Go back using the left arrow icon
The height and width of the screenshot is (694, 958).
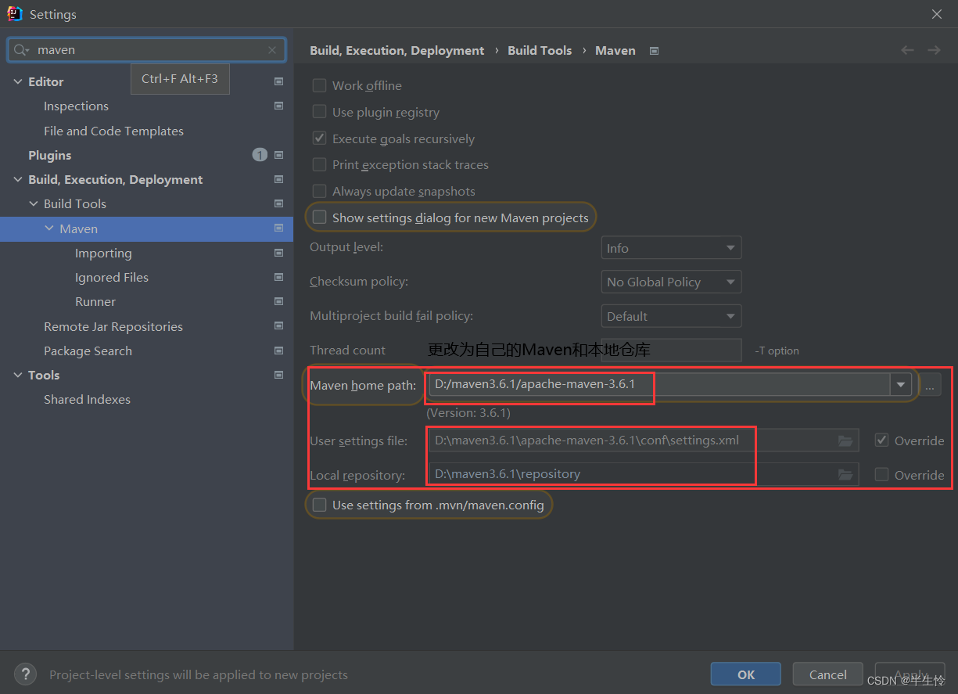point(907,50)
